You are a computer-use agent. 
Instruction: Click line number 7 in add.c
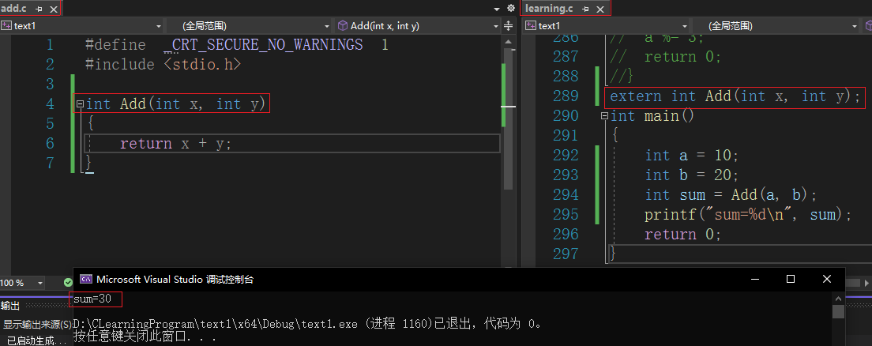pyautogui.click(x=50, y=163)
